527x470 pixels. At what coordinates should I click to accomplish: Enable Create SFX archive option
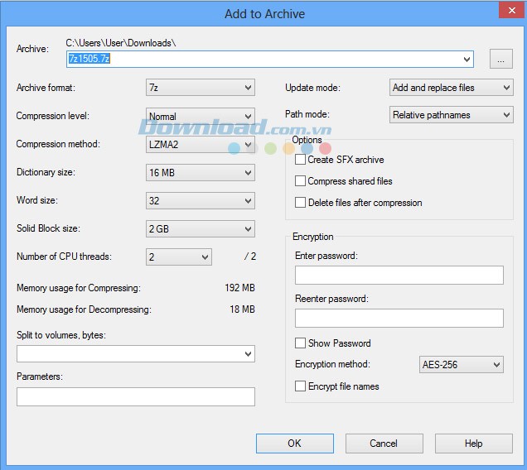[x=301, y=160]
